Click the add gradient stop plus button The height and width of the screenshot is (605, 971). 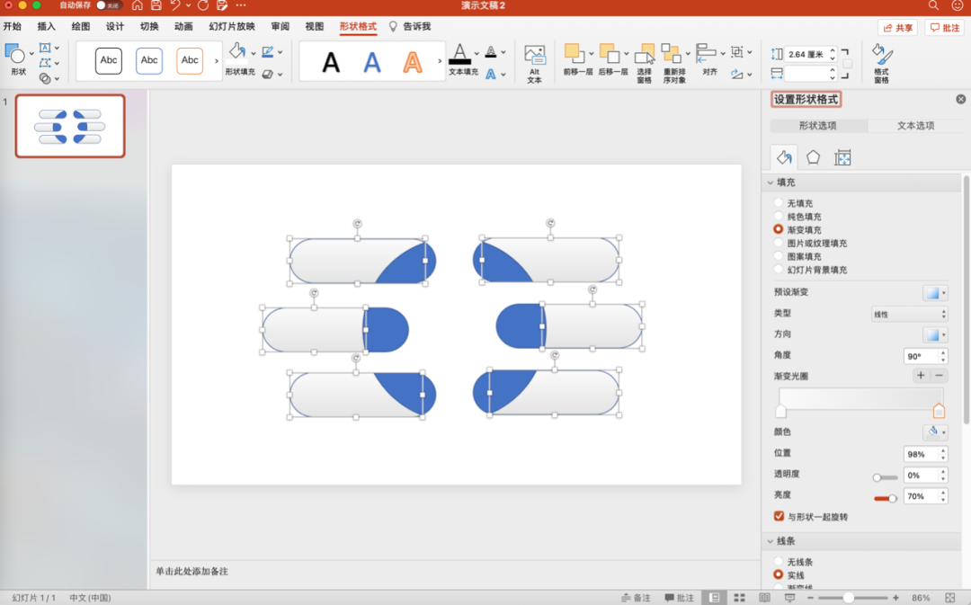pos(921,376)
